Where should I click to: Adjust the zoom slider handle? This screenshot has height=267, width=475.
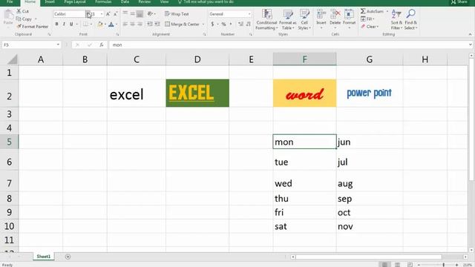click(x=444, y=265)
